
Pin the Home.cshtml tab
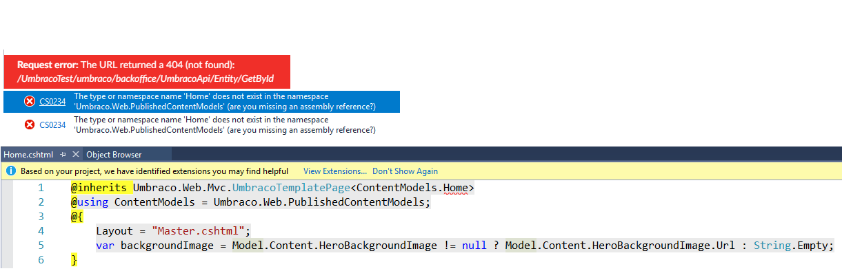tap(63, 155)
